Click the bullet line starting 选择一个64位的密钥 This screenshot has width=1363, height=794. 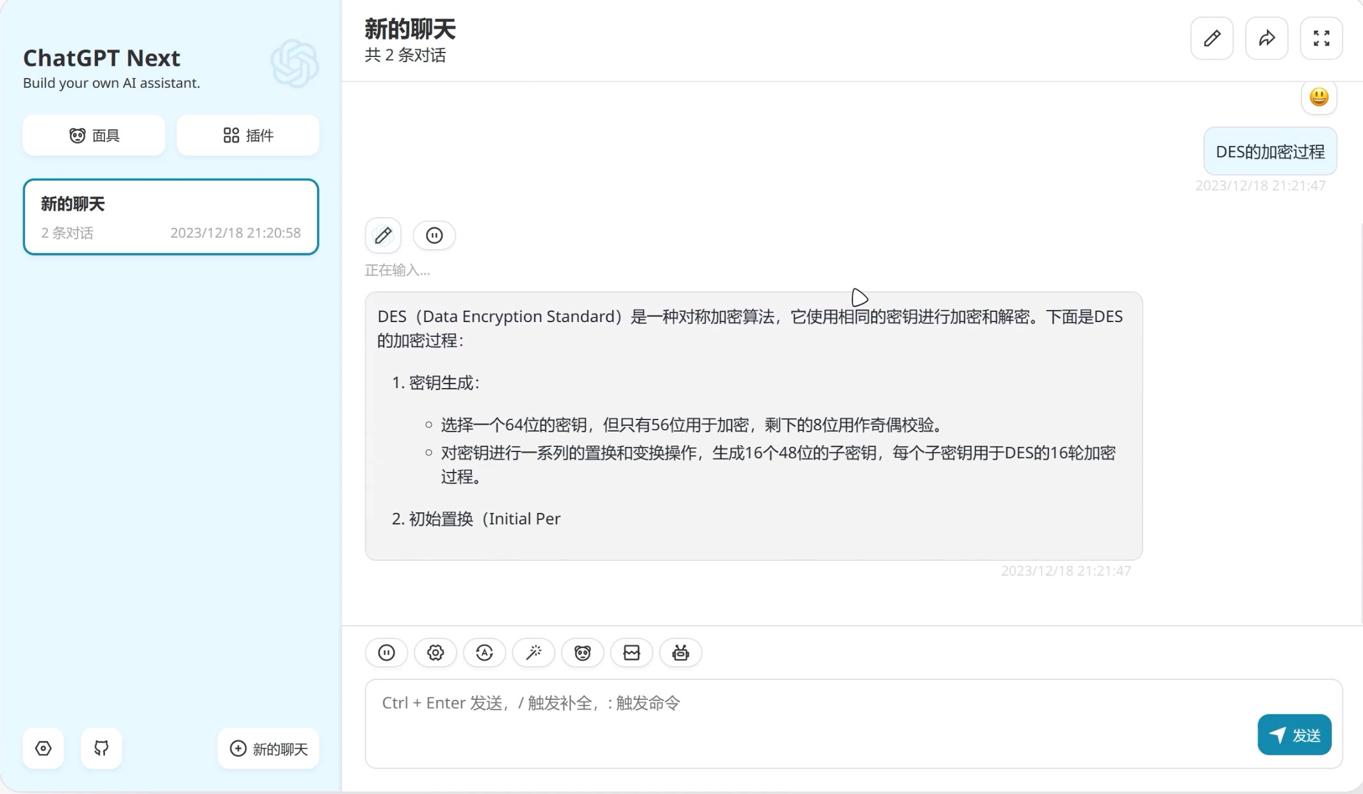click(x=693, y=425)
